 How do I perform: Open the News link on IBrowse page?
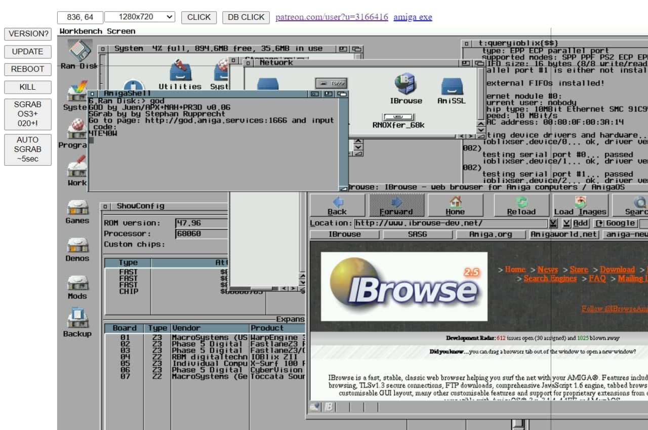[548, 270]
